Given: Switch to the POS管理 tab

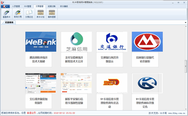Looking at the screenshot, I should tap(28, 6).
